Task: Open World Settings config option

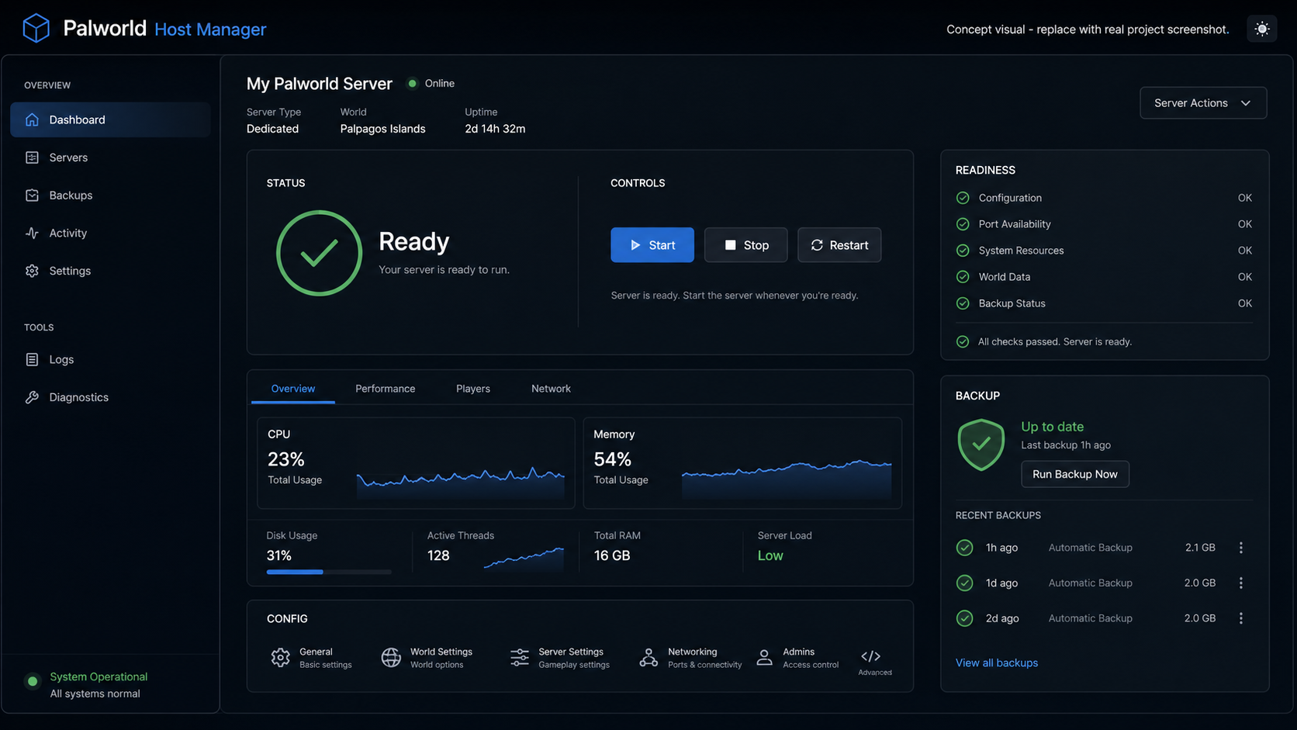Action: (427, 658)
